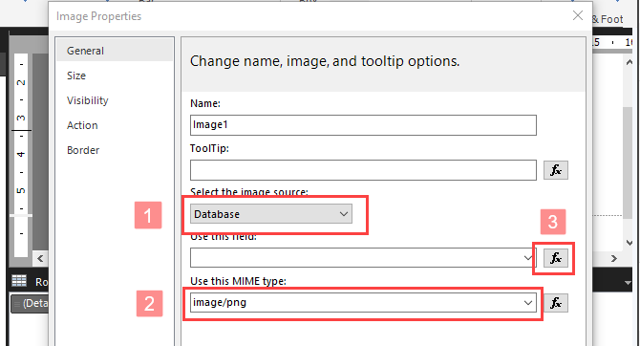The image size is (640, 346).
Task: Click the Name input field containing Image1
Action: [363, 125]
